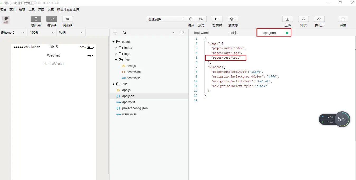
Task: Click the preview (预览) eye icon
Action: coord(201,19)
